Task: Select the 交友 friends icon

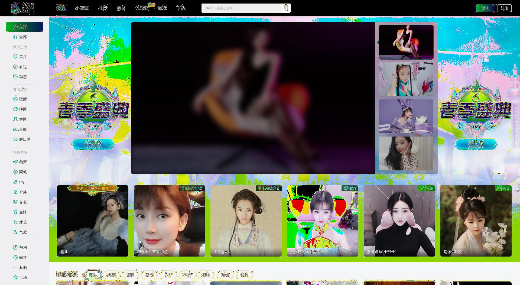Action: [15, 202]
